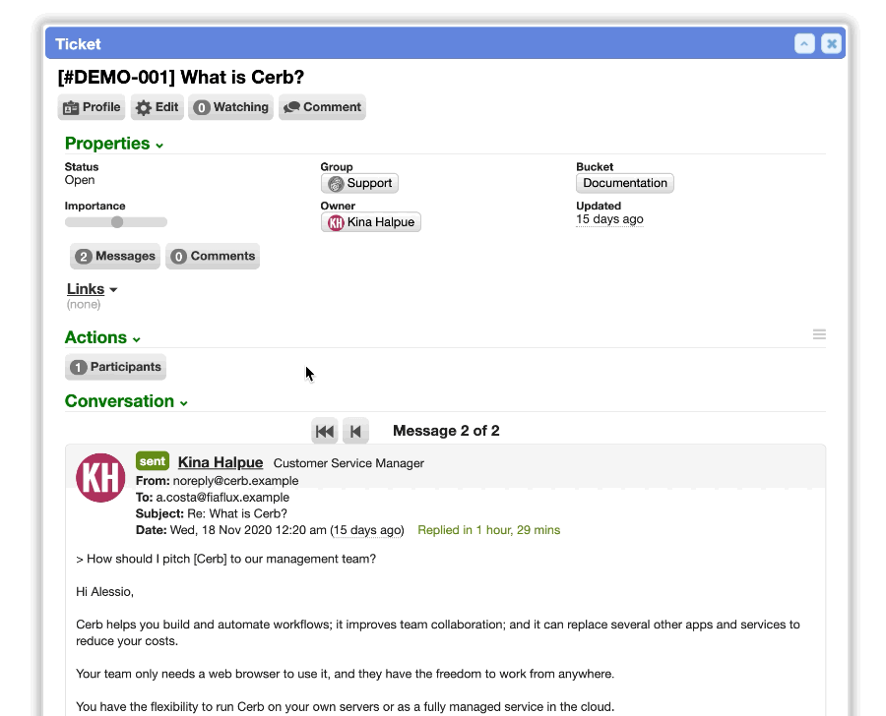The image size is (886, 716).
Task: Show the 0 Comments tab
Action: click(x=213, y=257)
